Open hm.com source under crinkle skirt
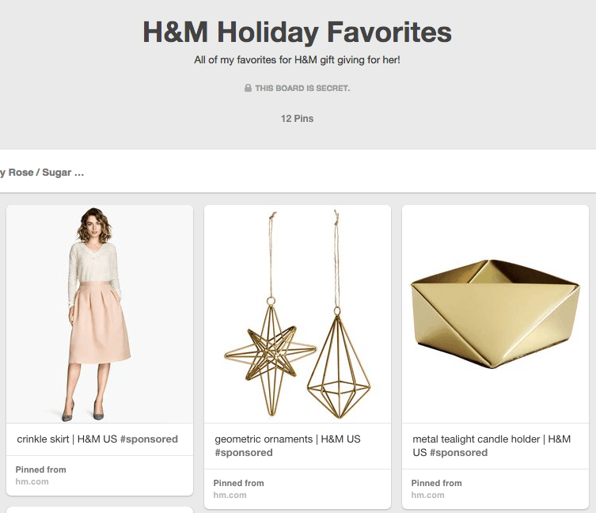The image size is (596, 513). (32, 482)
